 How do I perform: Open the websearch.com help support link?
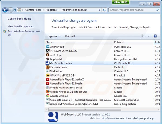coord(128,118)
